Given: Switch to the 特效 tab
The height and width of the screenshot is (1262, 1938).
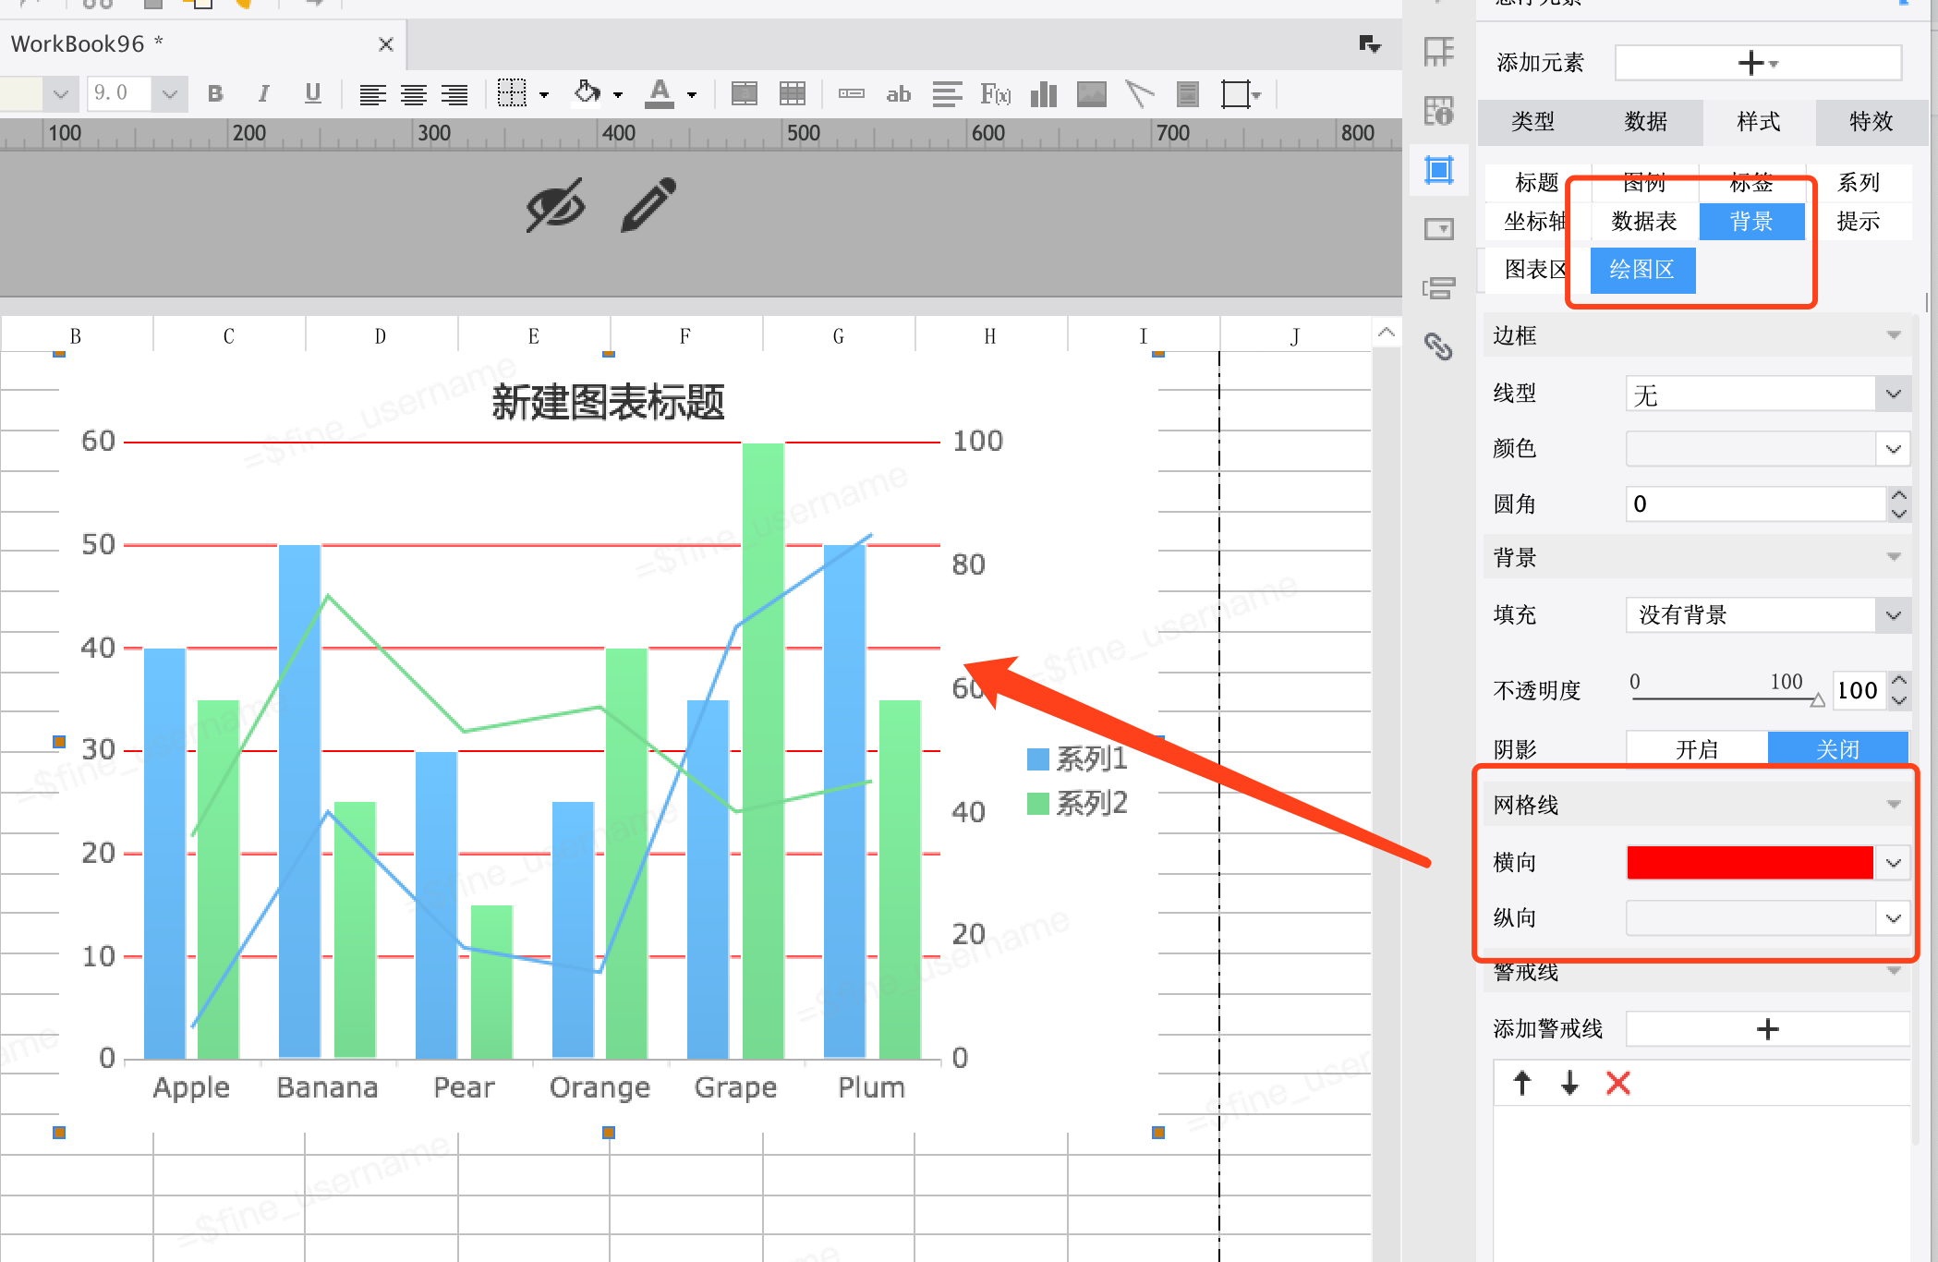Looking at the screenshot, I should click(x=1871, y=121).
